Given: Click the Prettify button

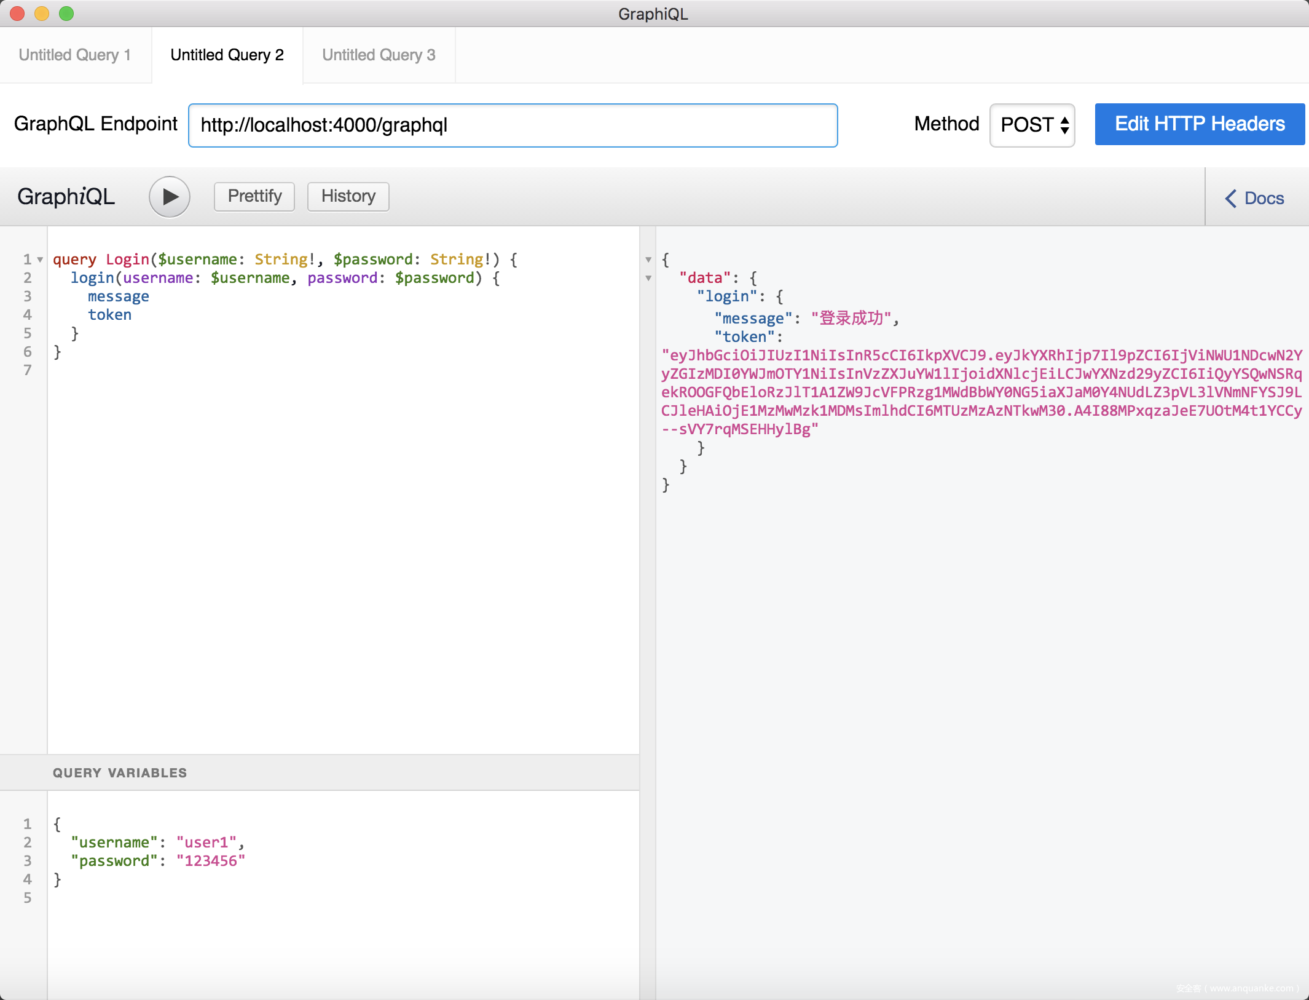Looking at the screenshot, I should [254, 196].
